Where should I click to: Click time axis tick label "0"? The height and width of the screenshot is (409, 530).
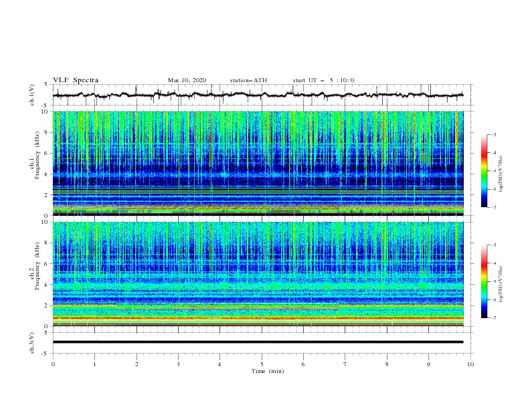coord(53,364)
